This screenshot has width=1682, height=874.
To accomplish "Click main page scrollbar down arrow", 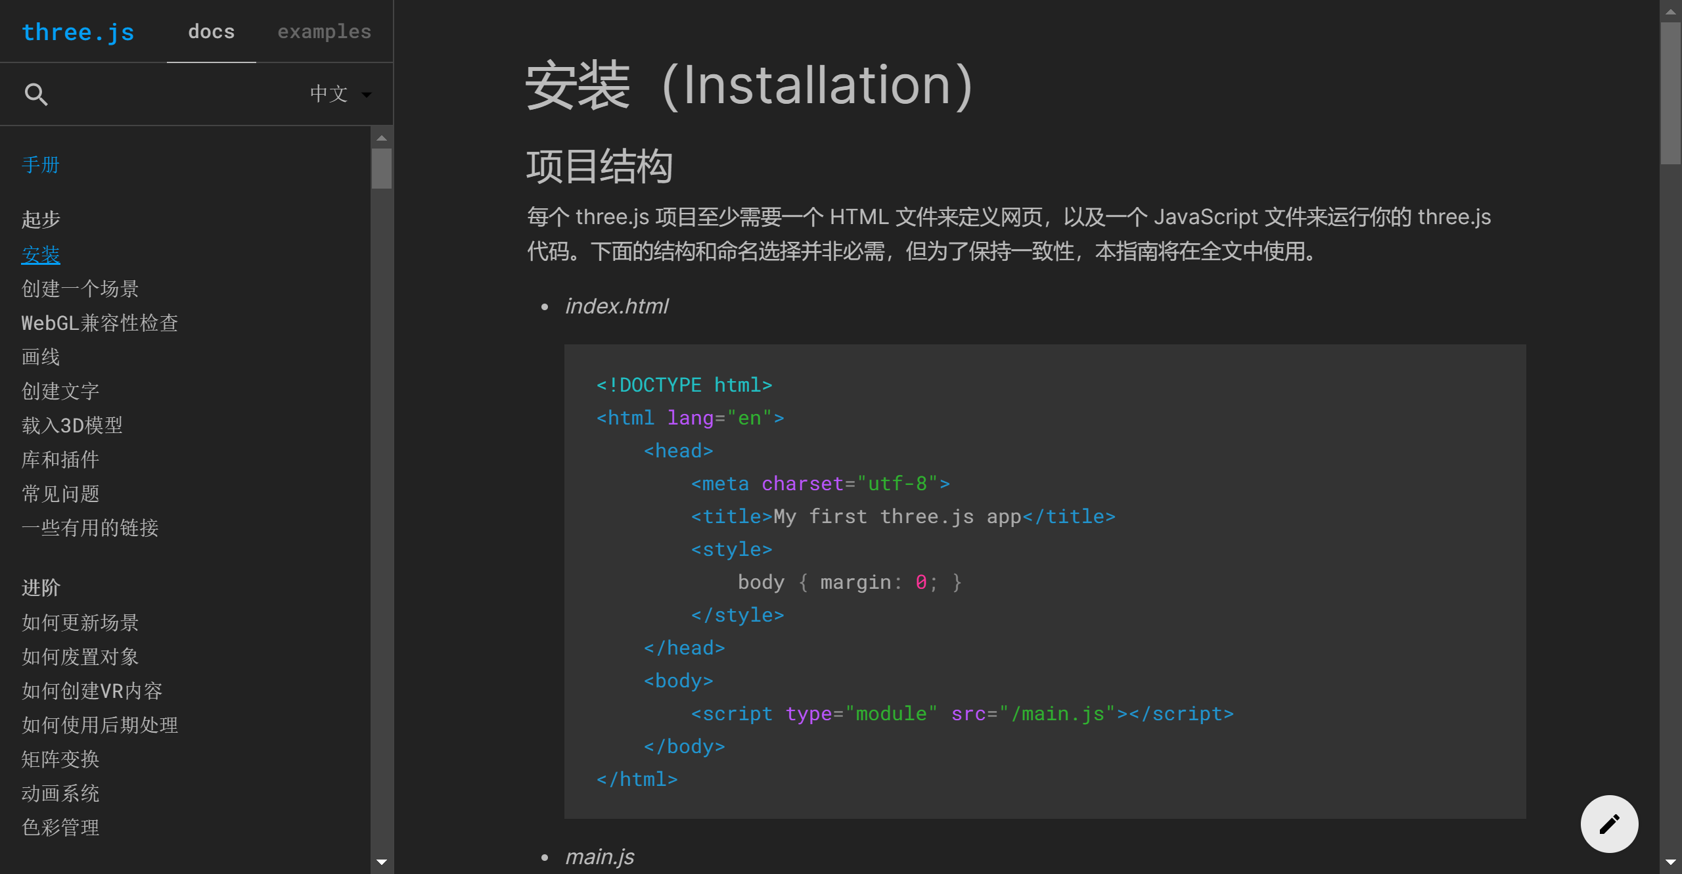I will pyautogui.click(x=1670, y=862).
